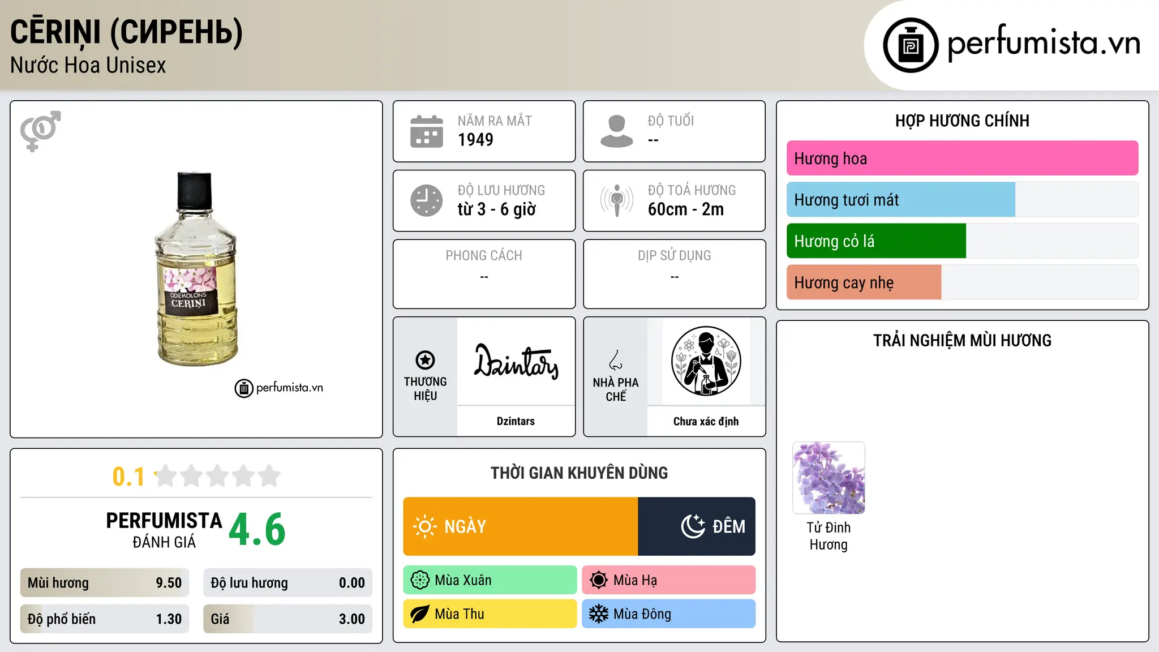Viewport: 1159px width, 652px height.
Task: Click the flower icon for Mùa Xuân
Action: coord(420,580)
